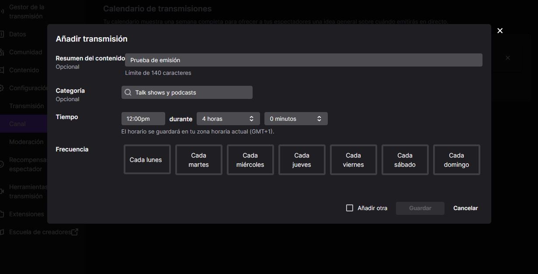Open Moderación in the sidebar menu

pyautogui.click(x=26, y=142)
